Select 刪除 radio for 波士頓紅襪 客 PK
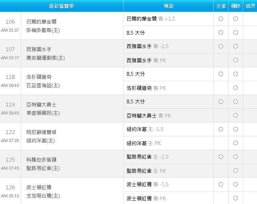 (235, 198)
